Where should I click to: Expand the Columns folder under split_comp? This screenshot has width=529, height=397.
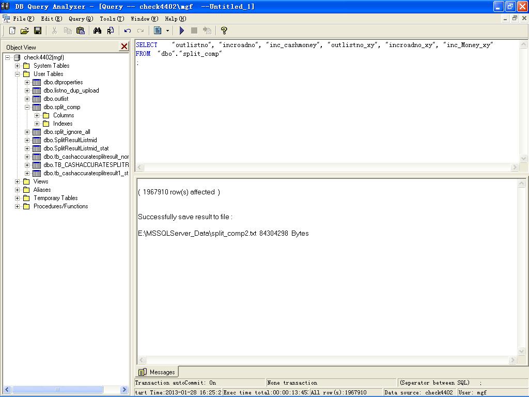37,115
